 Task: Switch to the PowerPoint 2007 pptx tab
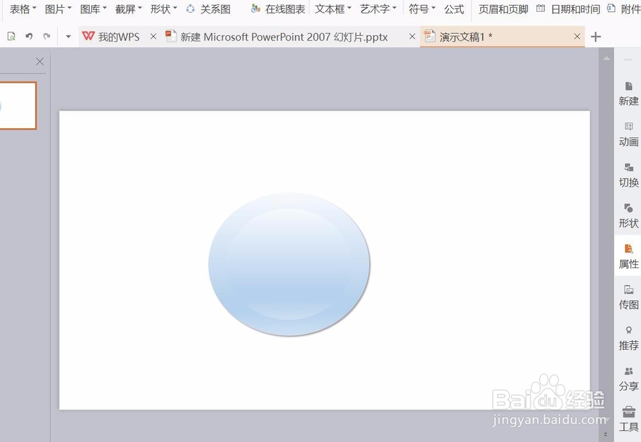[279, 37]
